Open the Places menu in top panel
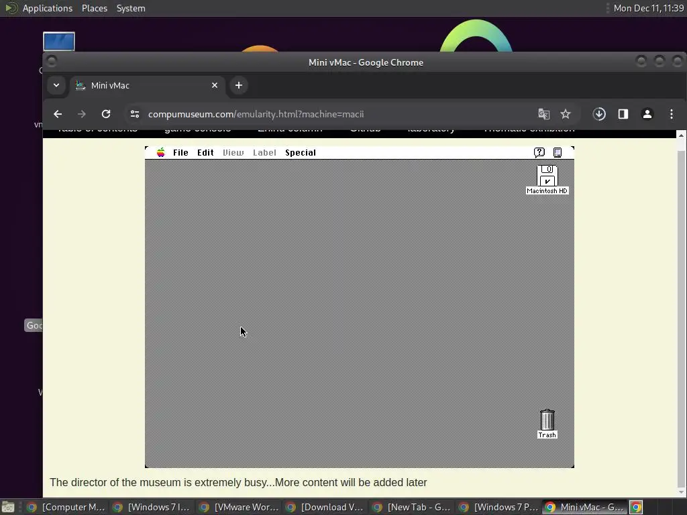This screenshot has width=687, height=515. coord(95,8)
